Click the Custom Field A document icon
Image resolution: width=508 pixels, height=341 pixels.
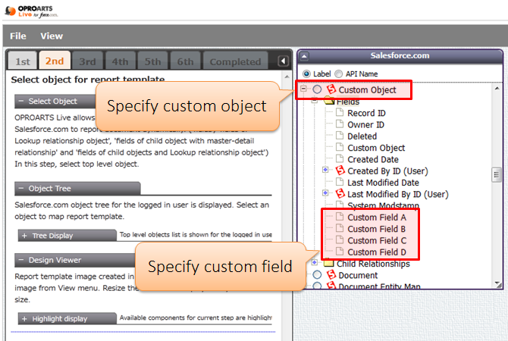pos(340,216)
